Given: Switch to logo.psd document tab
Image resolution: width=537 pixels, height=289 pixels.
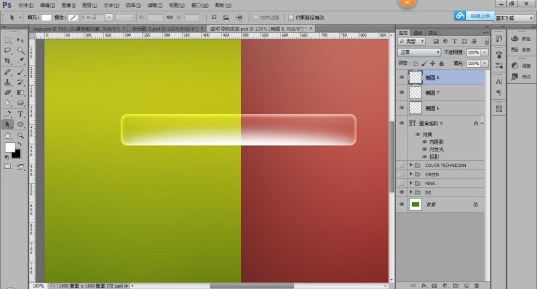Looking at the screenshot, I should [76, 29].
